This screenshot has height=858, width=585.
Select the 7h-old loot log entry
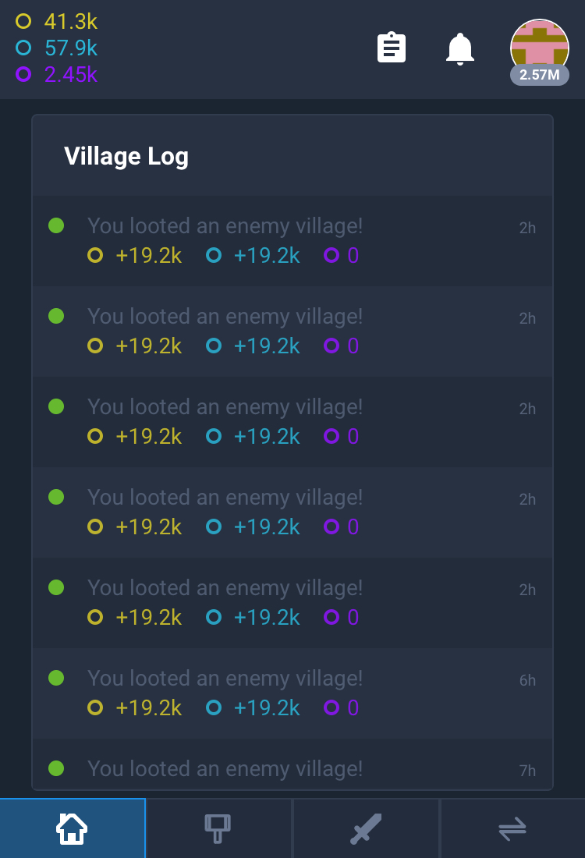(292, 768)
